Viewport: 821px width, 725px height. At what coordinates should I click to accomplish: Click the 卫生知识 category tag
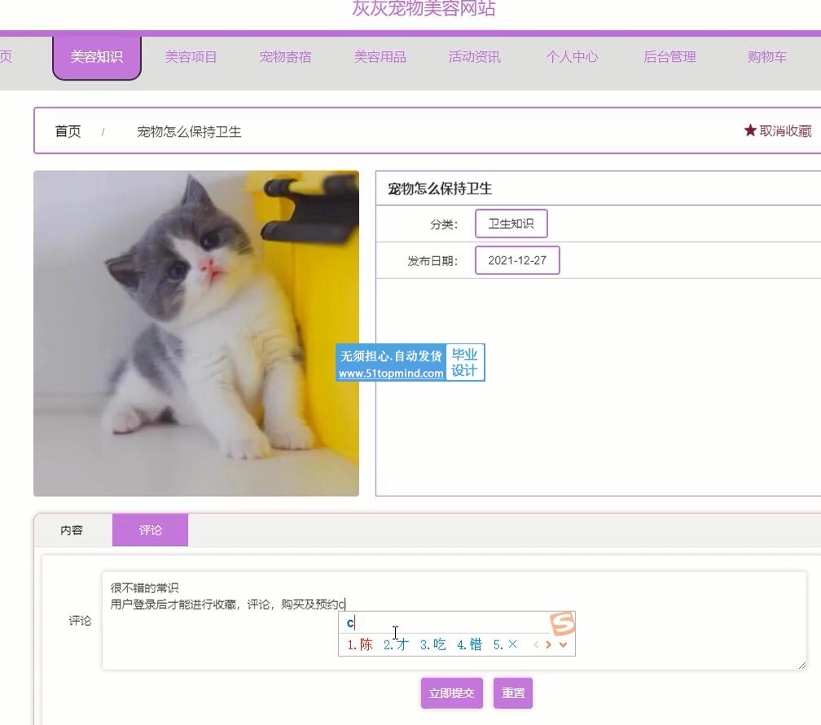click(x=511, y=224)
